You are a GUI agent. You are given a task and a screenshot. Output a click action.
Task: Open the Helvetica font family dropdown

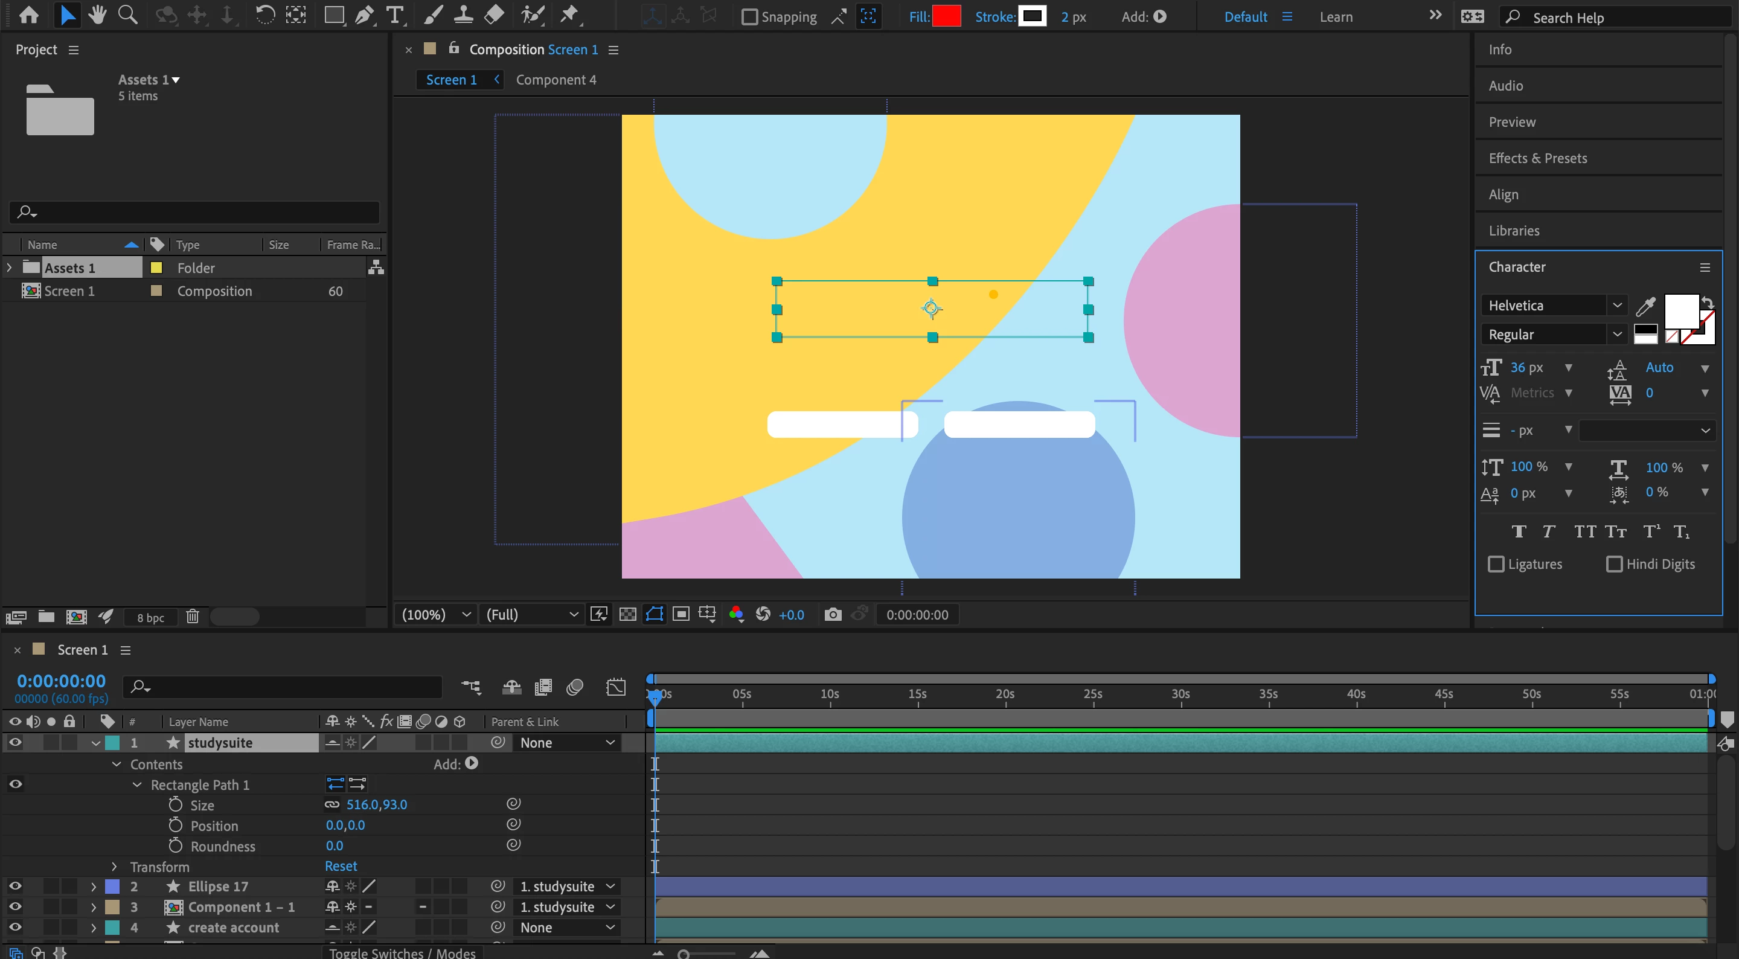(x=1617, y=305)
